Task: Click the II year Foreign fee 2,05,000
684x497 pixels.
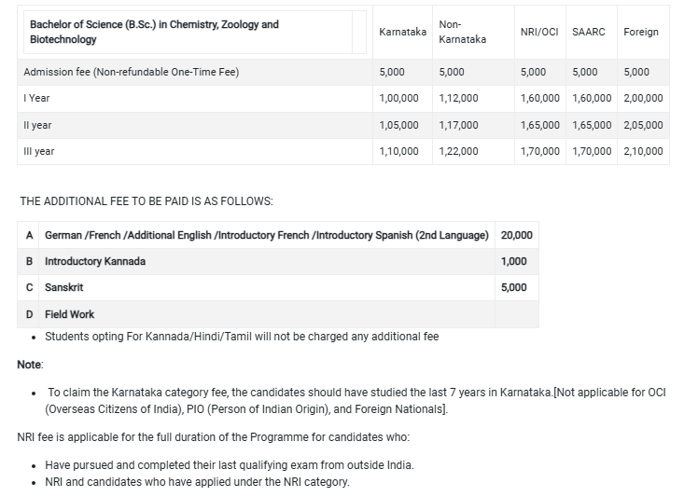Action: click(x=643, y=125)
